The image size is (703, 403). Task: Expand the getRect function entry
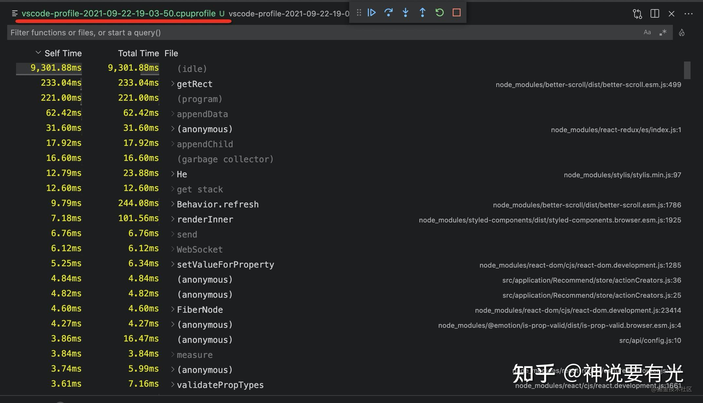[x=173, y=83]
